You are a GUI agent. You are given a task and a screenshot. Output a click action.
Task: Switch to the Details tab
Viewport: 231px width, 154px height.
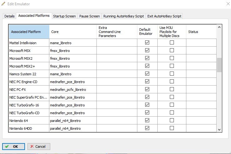point(9,16)
